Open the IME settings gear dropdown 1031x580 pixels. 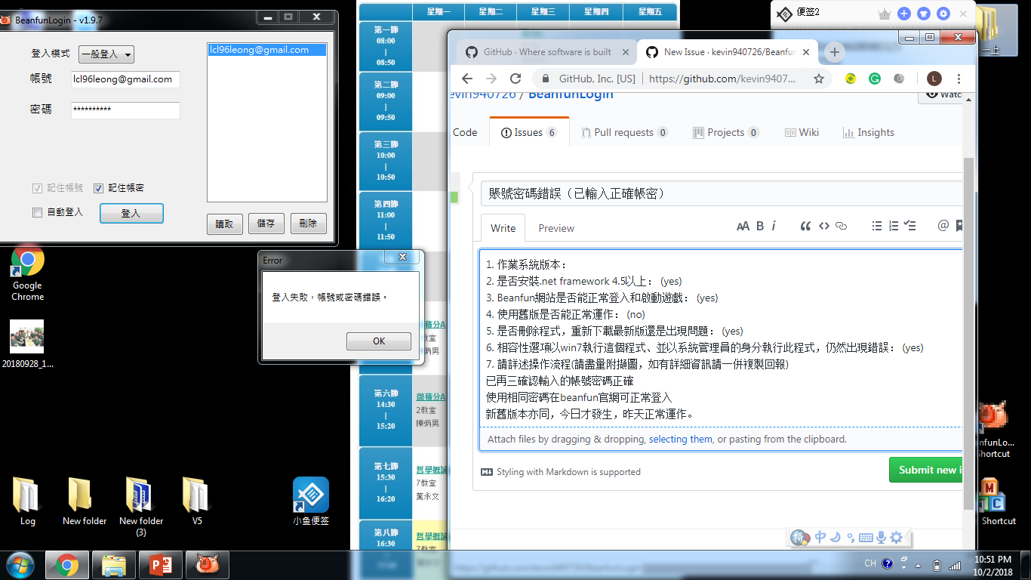point(896,537)
